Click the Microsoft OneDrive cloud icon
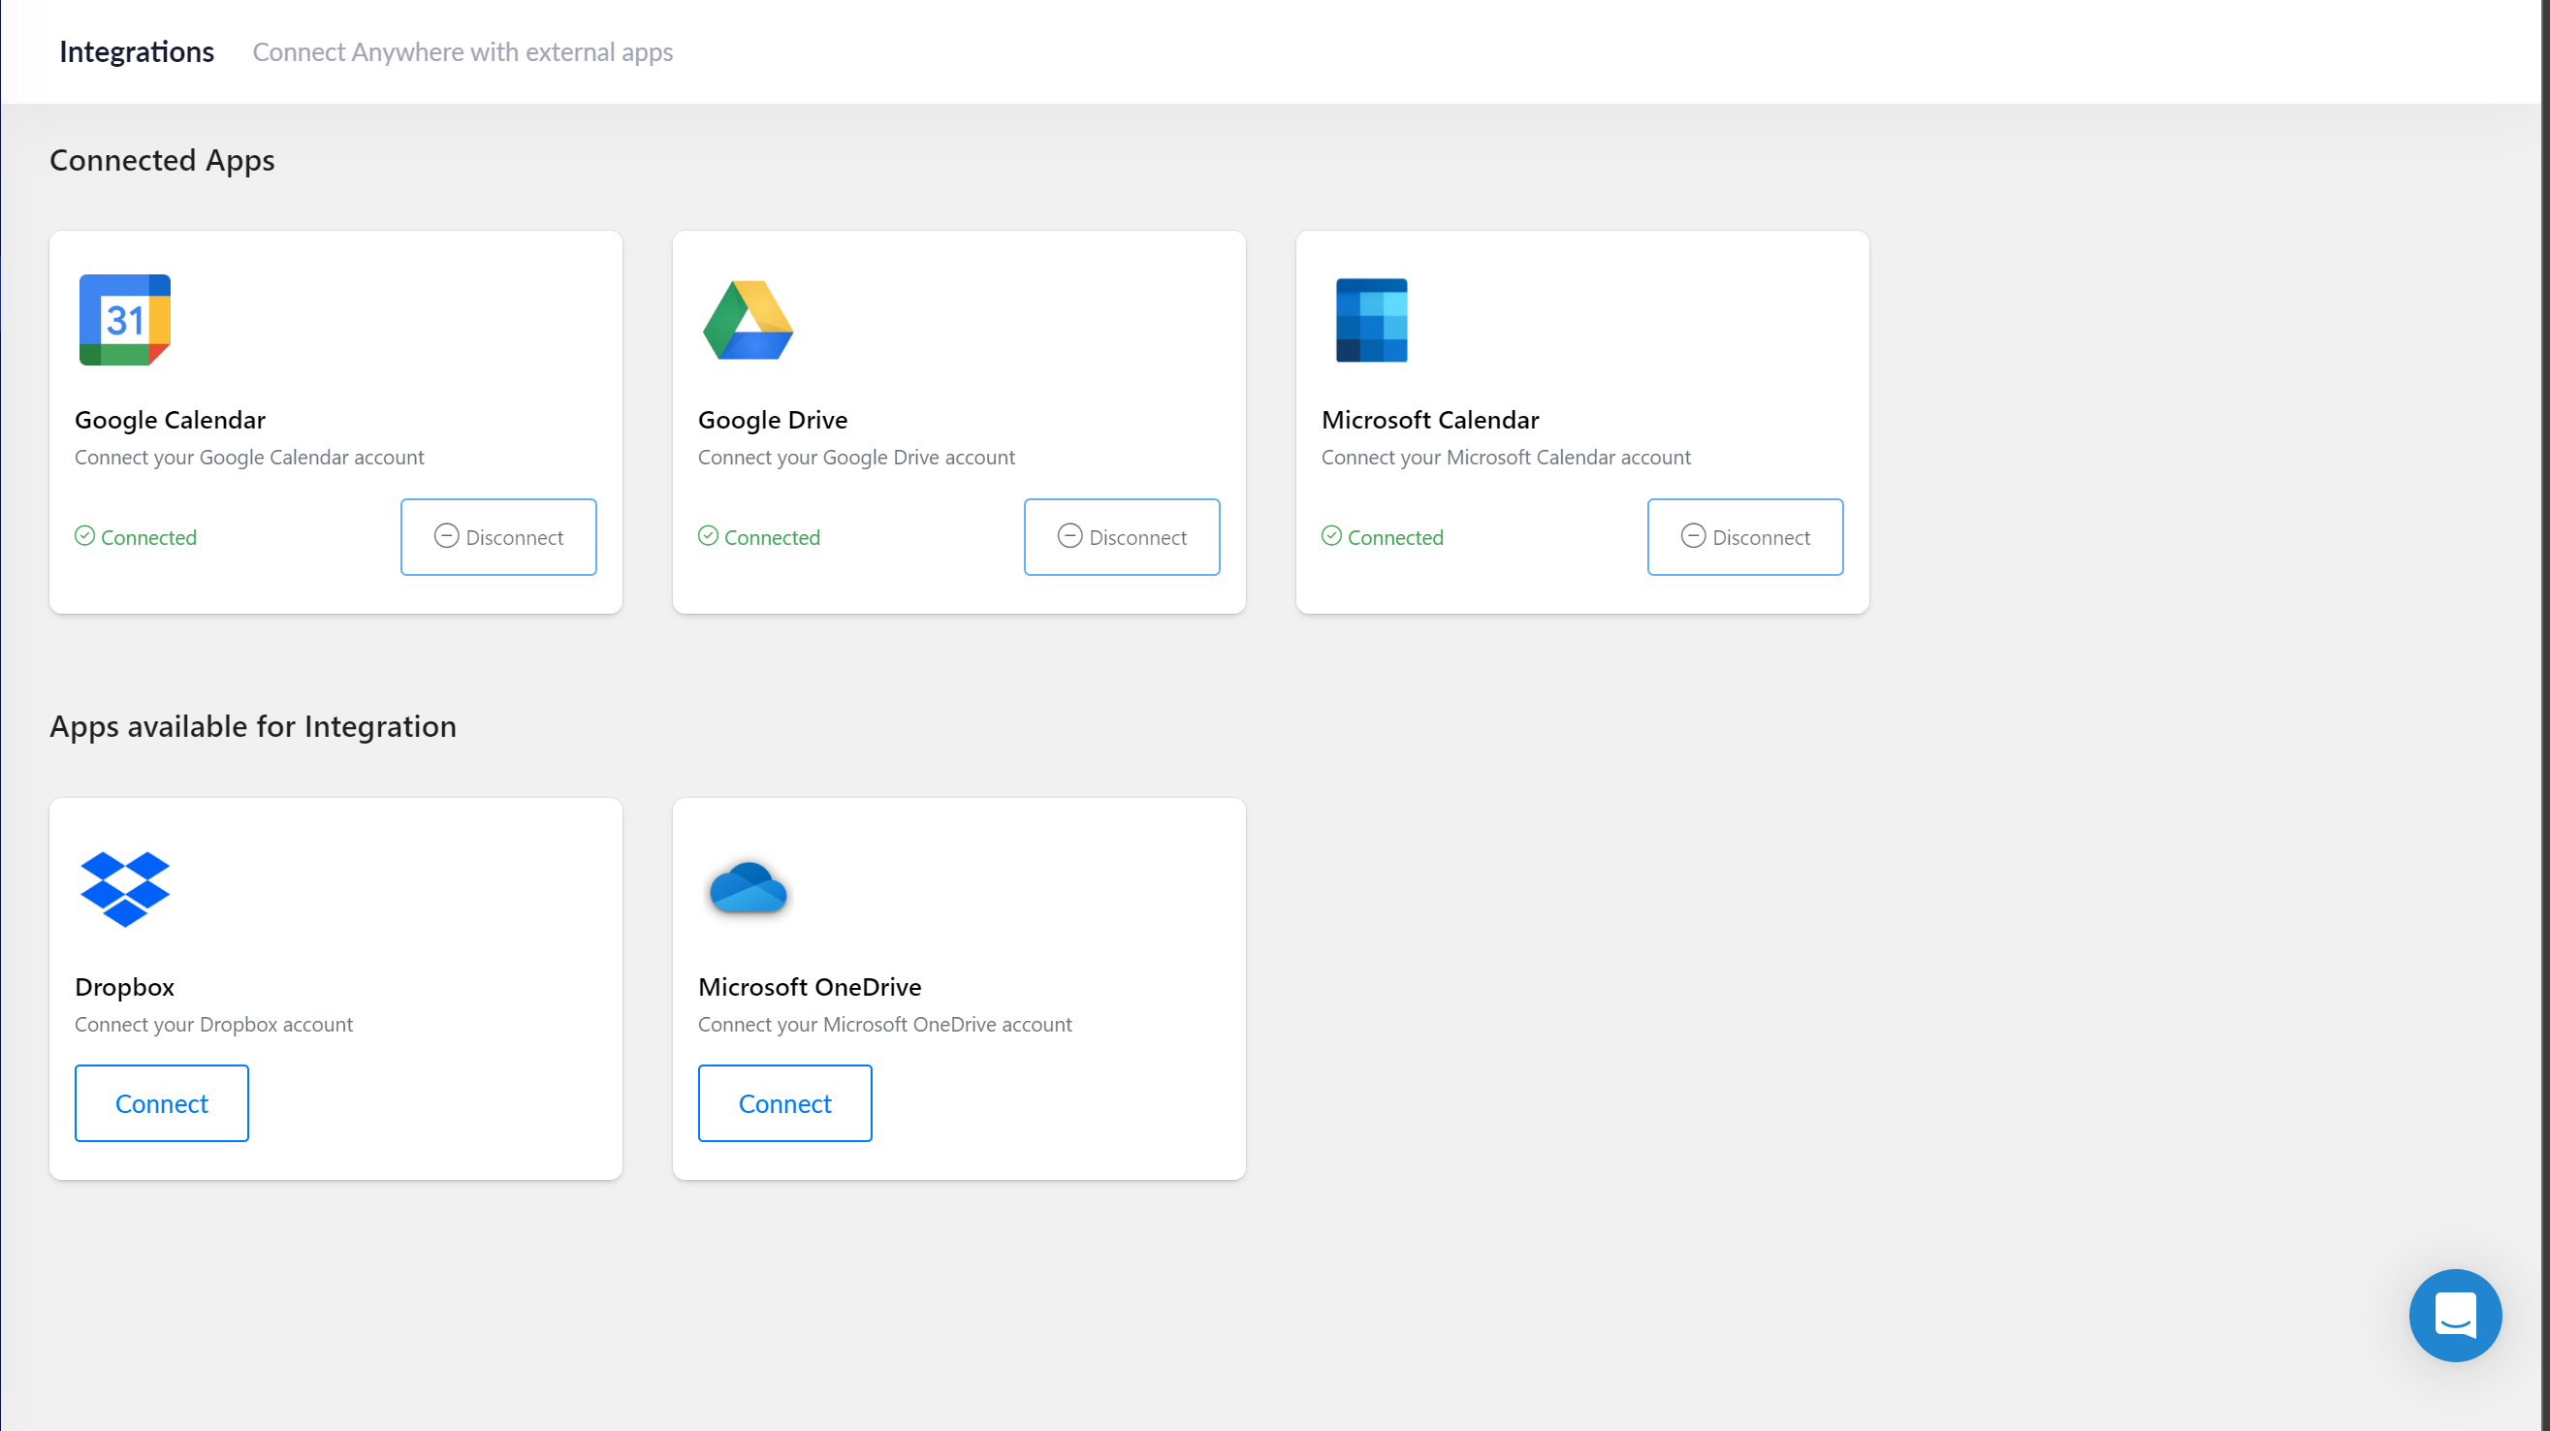This screenshot has width=2550, height=1431. click(748, 889)
